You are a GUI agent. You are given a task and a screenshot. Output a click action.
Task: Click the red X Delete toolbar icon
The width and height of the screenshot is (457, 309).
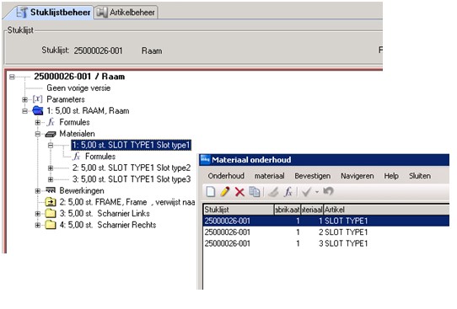[x=239, y=192]
